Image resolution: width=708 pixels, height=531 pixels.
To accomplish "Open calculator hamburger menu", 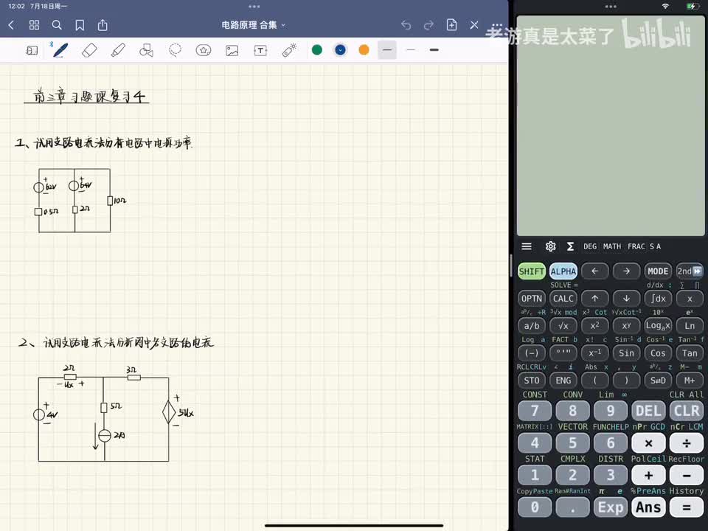I will point(527,246).
